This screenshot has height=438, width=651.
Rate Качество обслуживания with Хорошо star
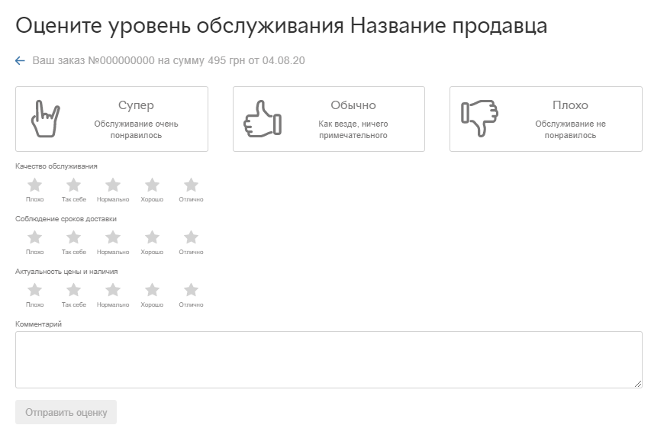(152, 185)
